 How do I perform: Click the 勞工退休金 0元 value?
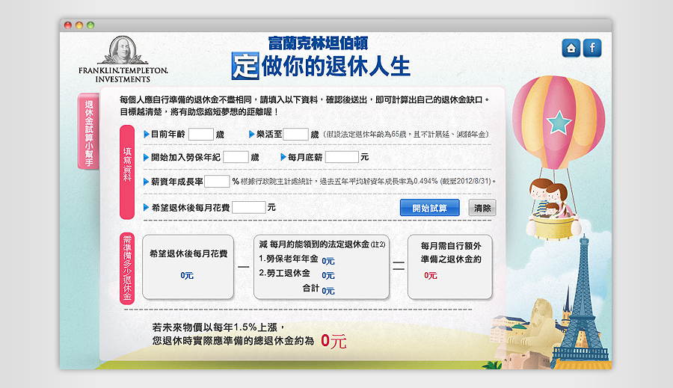point(328,276)
